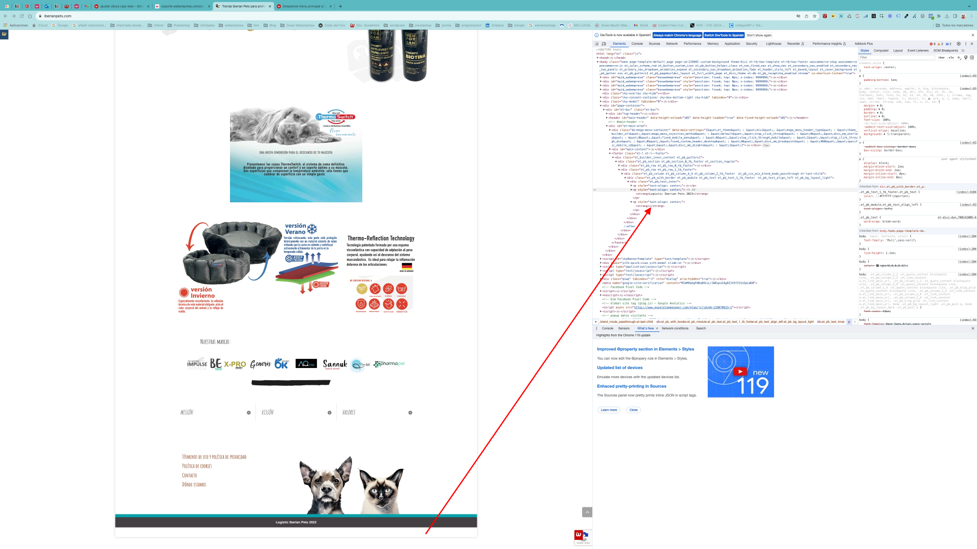Click the blue issues counter badge
Screen dimensions: 977x549
pos(949,44)
